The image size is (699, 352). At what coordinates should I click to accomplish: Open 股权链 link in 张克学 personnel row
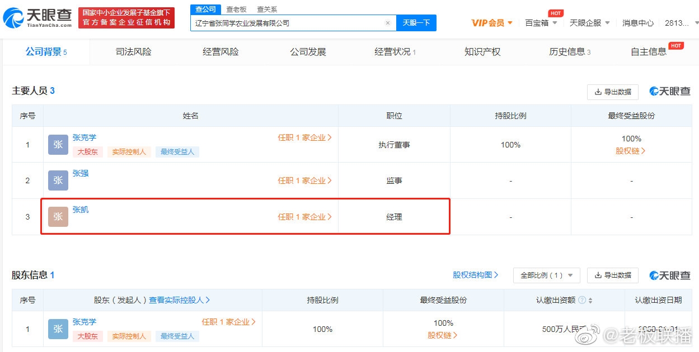click(631, 151)
